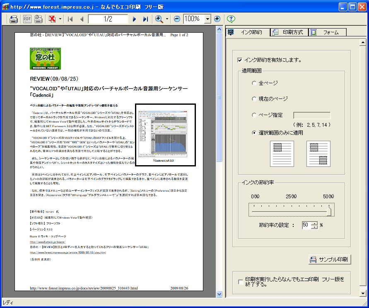The height and width of the screenshot is (308, 369).
Task: Minimize the application window
Action: pos(343,7)
